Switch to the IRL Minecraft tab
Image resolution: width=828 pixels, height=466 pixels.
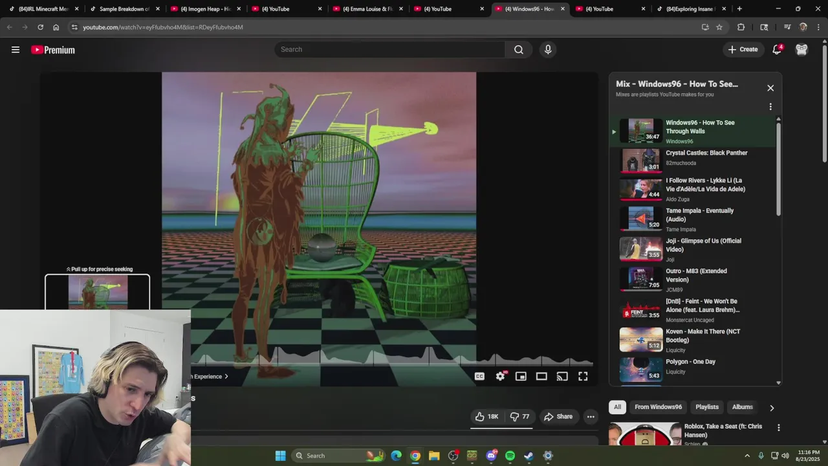pyautogui.click(x=43, y=9)
